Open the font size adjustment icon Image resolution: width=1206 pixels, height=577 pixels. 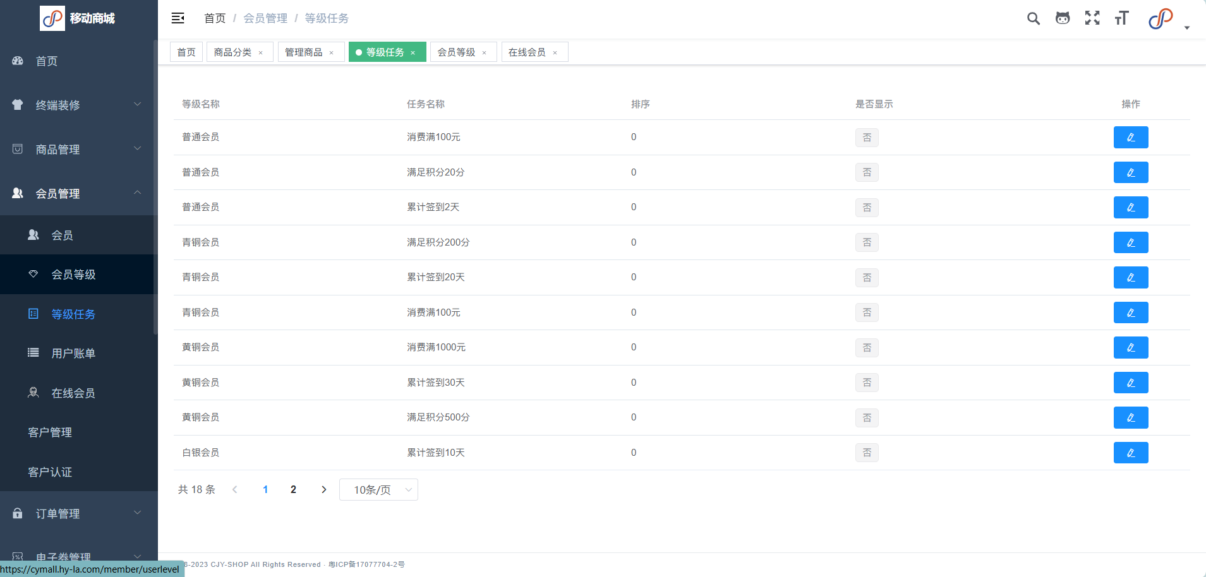click(x=1122, y=18)
